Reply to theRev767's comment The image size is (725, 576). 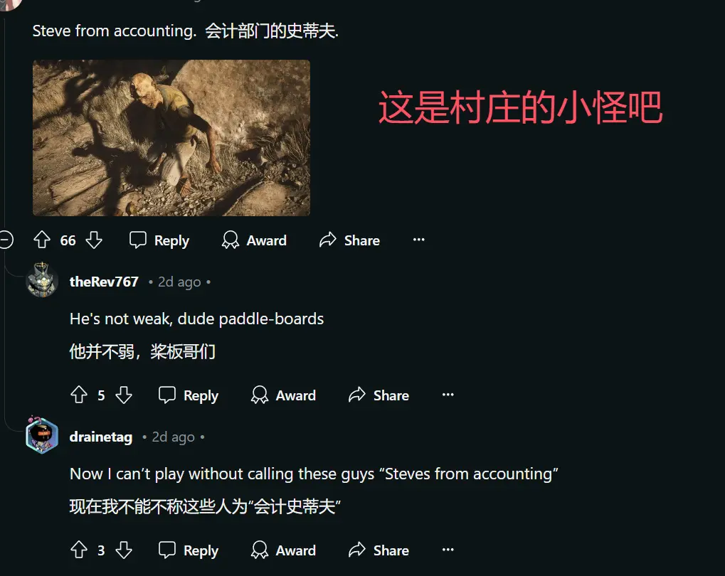click(189, 395)
